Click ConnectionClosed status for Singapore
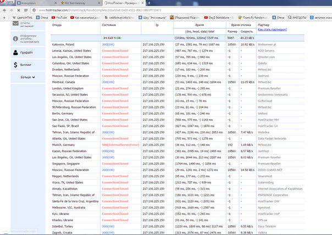Viewport: 332px width, 235px height. pyautogui.click(x=115, y=164)
